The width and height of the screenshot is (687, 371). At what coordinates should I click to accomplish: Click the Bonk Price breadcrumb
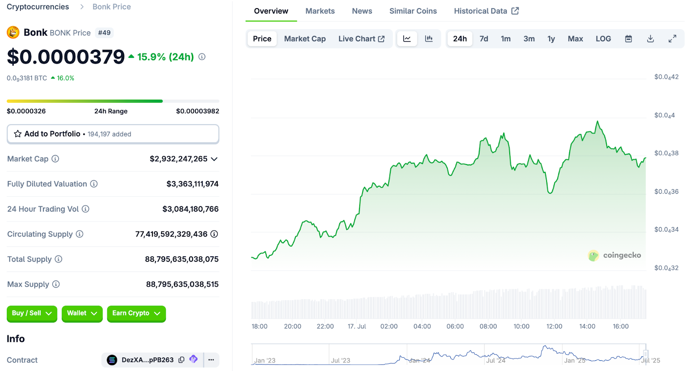point(112,7)
